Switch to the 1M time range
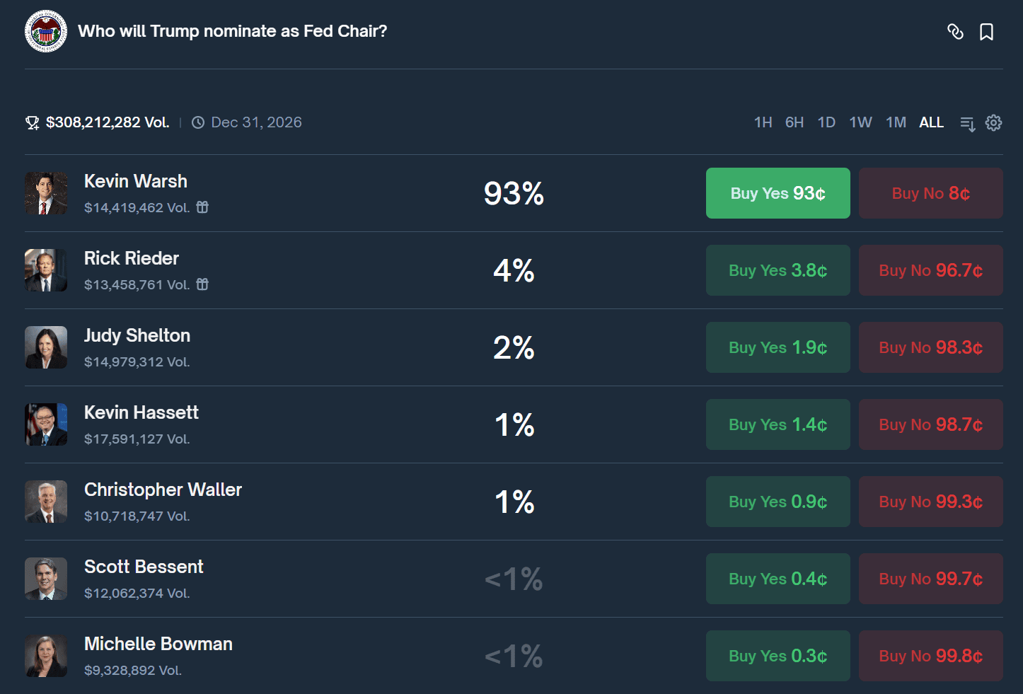This screenshot has width=1023, height=694. (896, 122)
